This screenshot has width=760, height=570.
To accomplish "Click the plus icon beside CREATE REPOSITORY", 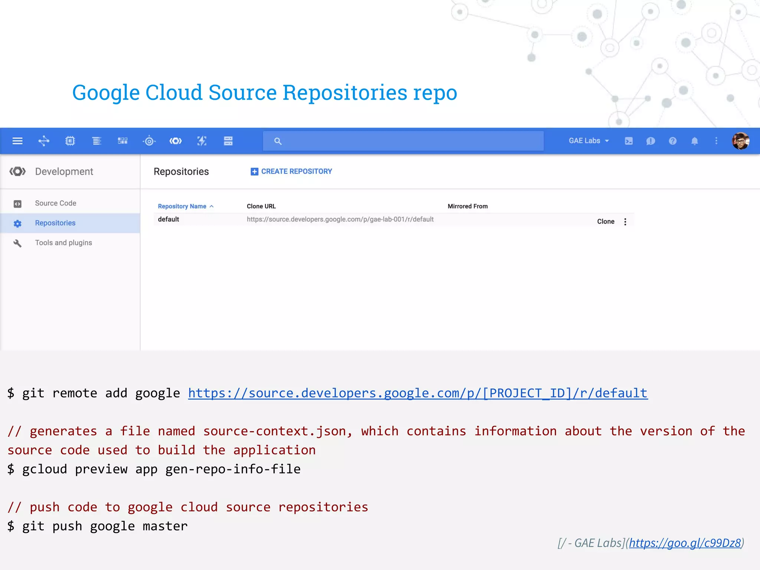I will point(254,171).
